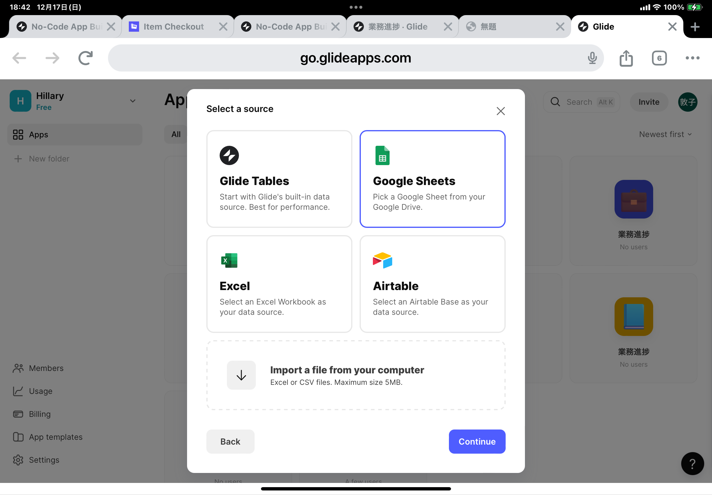Viewport: 712px width, 495px height.
Task: Open the tab count overview icon
Action: click(659, 58)
